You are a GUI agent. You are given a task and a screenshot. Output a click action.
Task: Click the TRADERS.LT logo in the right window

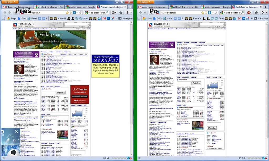point(159,24)
